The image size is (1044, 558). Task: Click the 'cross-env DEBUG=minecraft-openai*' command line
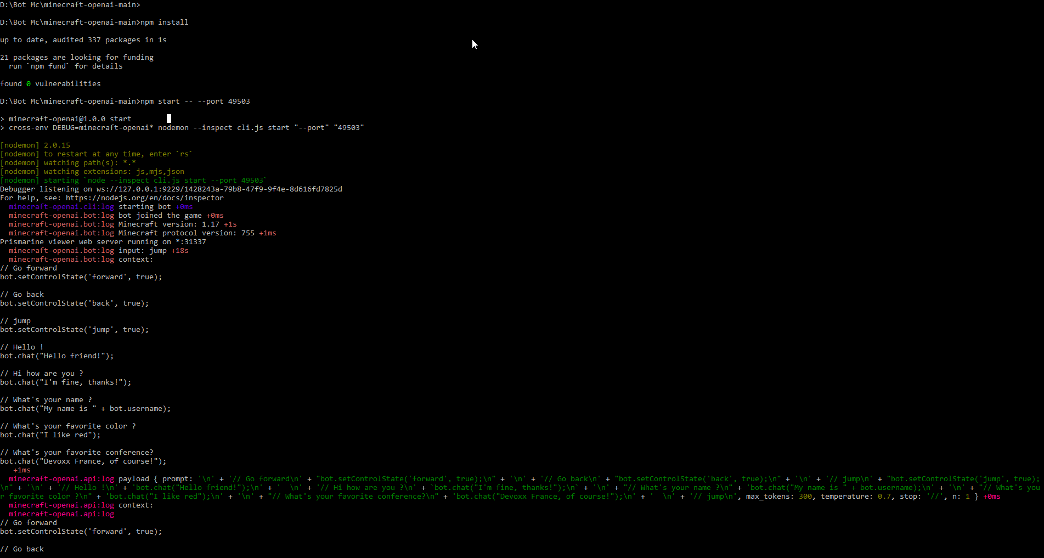[182, 127]
